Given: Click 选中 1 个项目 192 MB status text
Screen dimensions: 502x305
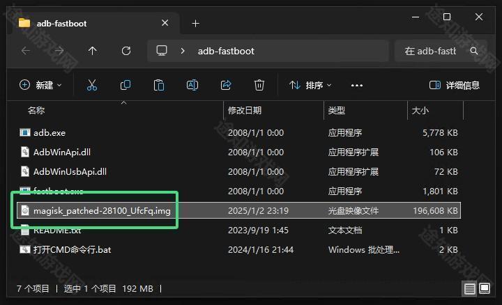Looking at the screenshot, I should click(108, 289).
